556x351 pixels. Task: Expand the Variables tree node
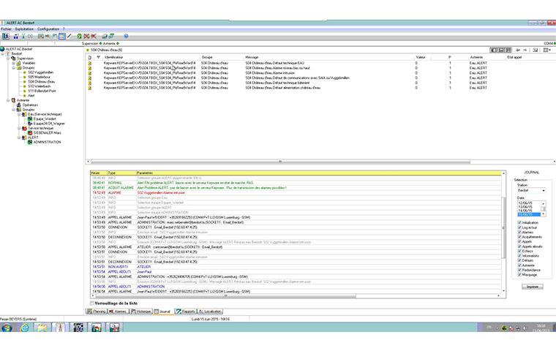click(14, 63)
